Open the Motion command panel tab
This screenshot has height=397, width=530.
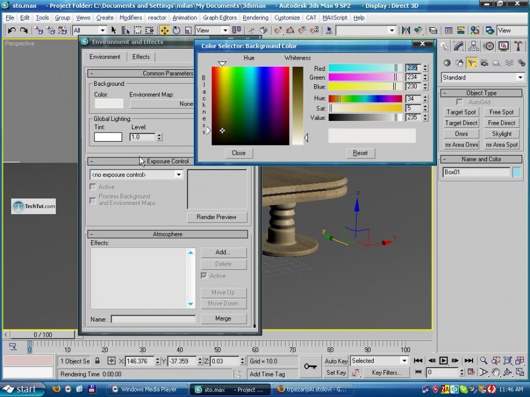[489, 46]
